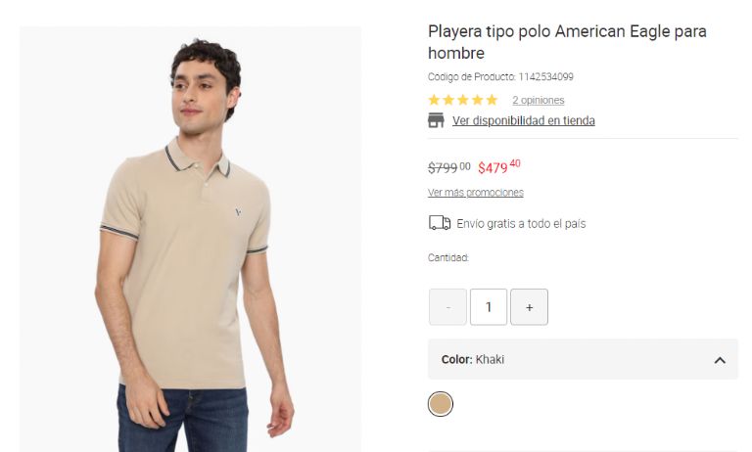Image resolution: width=752 pixels, height=452 pixels.
Task: Open Ver más promociones link
Action: (x=475, y=192)
